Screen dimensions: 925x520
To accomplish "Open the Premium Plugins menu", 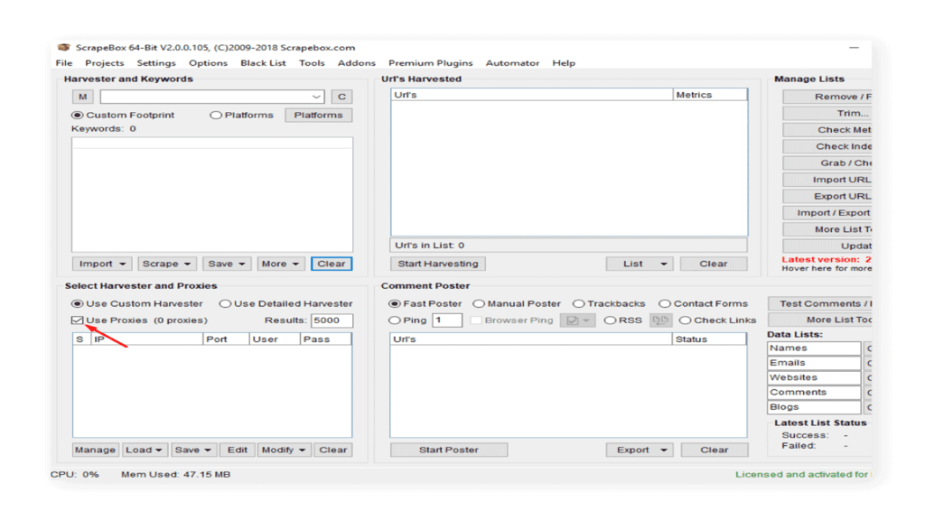I will (x=431, y=63).
